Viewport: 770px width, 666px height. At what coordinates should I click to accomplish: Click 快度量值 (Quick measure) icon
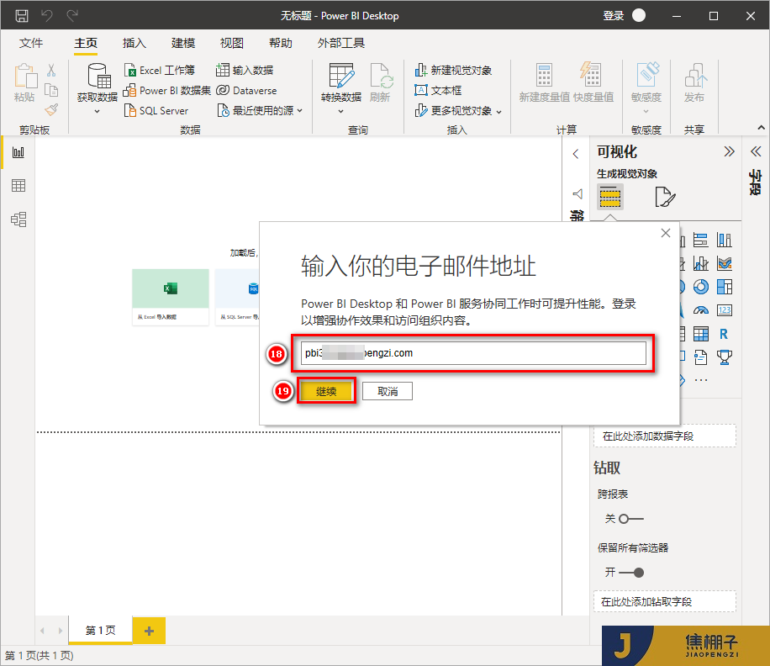591,75
